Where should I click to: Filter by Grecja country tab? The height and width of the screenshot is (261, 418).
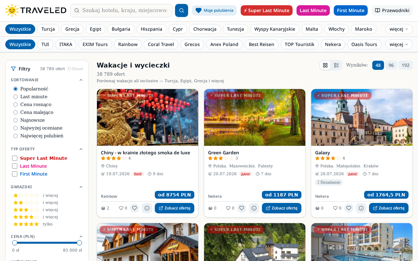point(72,29)
